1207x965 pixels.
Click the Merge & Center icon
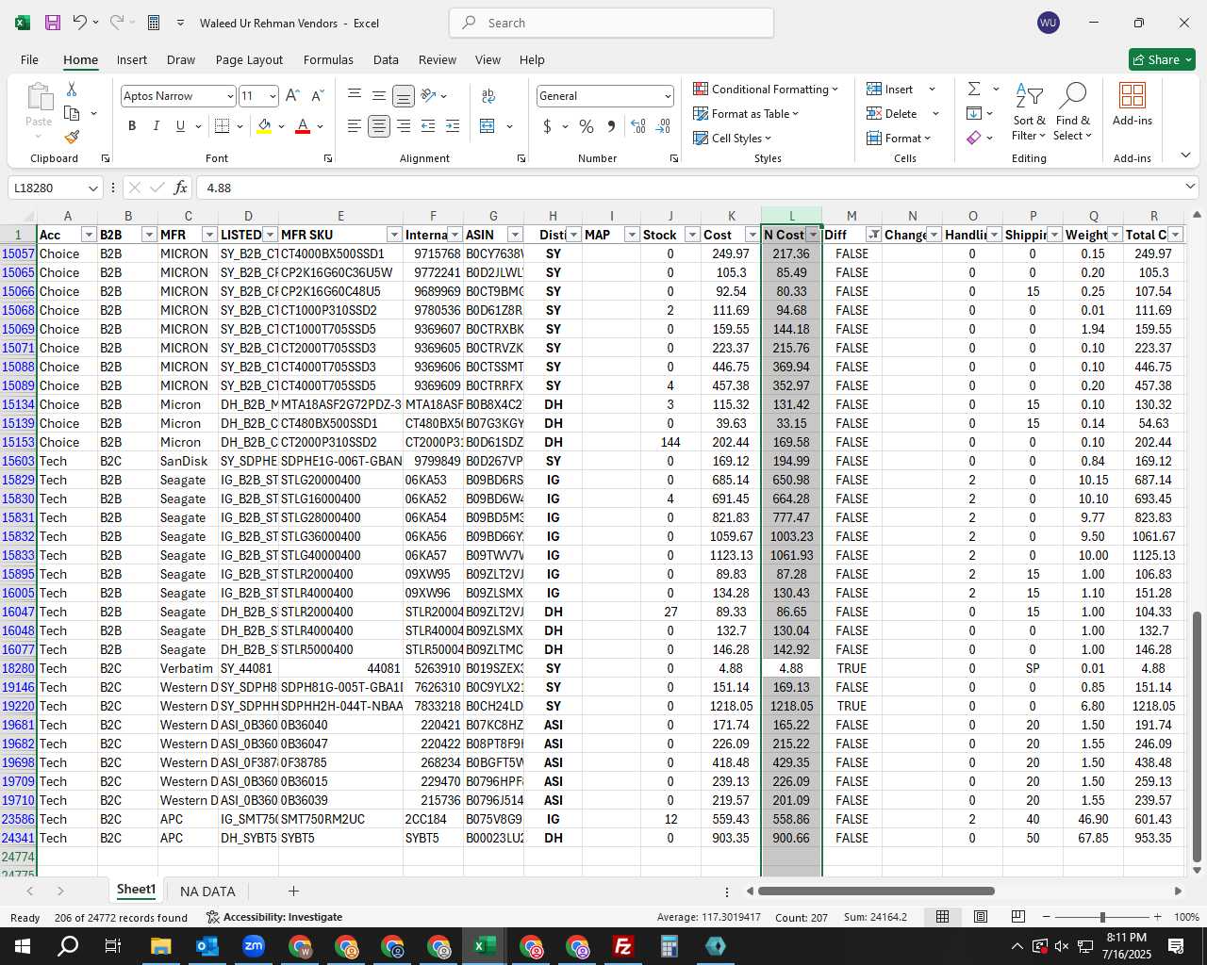[x=488, y=126]
